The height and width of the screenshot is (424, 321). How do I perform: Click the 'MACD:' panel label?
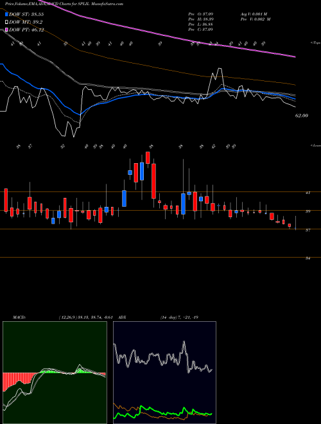pos(19,317)
